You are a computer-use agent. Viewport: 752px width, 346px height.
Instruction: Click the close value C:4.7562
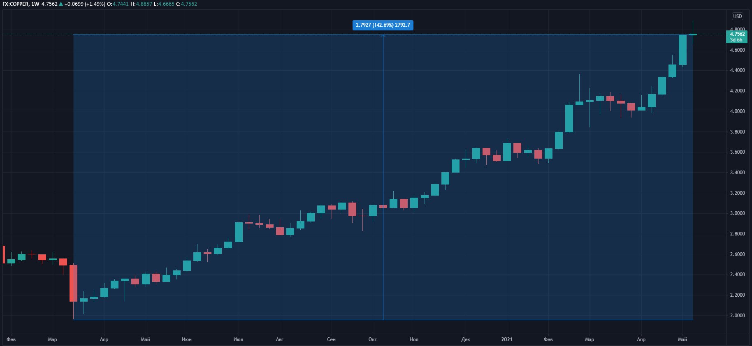186,4
